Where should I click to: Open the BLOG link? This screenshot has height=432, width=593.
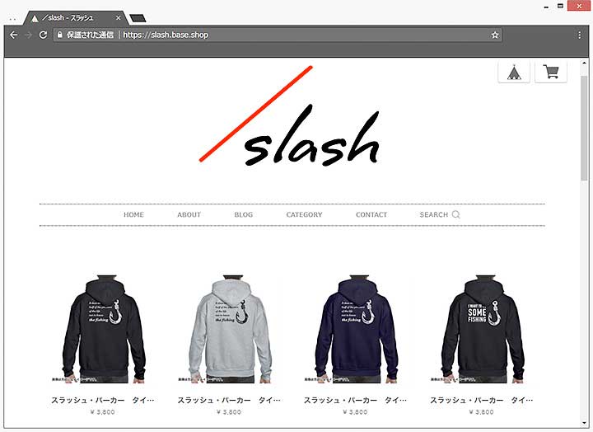244,214
